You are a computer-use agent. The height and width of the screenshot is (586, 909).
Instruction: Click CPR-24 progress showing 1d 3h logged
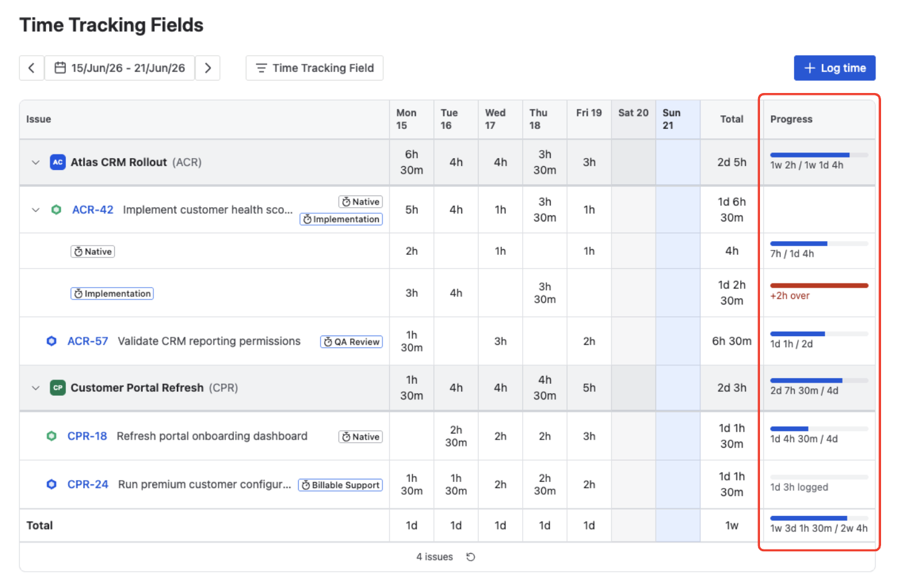pyautogui.click(x=819, y=482)
